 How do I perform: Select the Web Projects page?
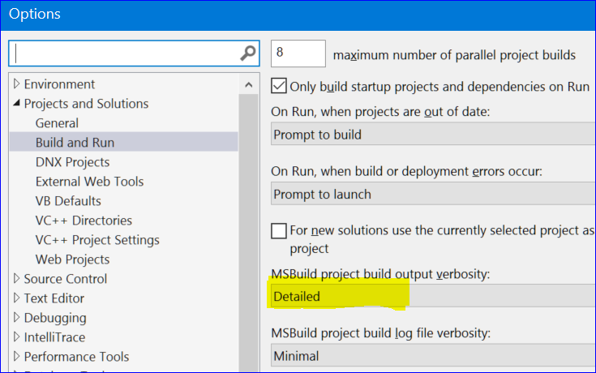72,259
